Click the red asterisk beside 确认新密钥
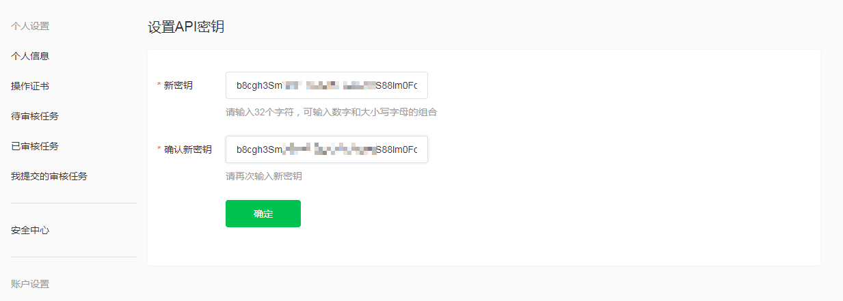The height and width of the screenshot is (301, 843). click(x=159, y=149)
